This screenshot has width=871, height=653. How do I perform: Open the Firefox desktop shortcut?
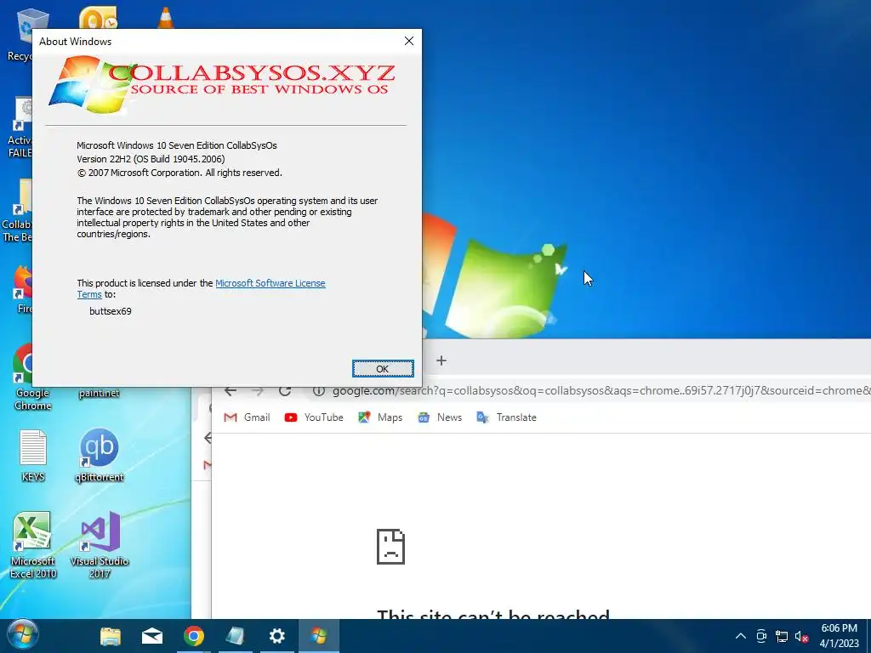tap(23, 289)
